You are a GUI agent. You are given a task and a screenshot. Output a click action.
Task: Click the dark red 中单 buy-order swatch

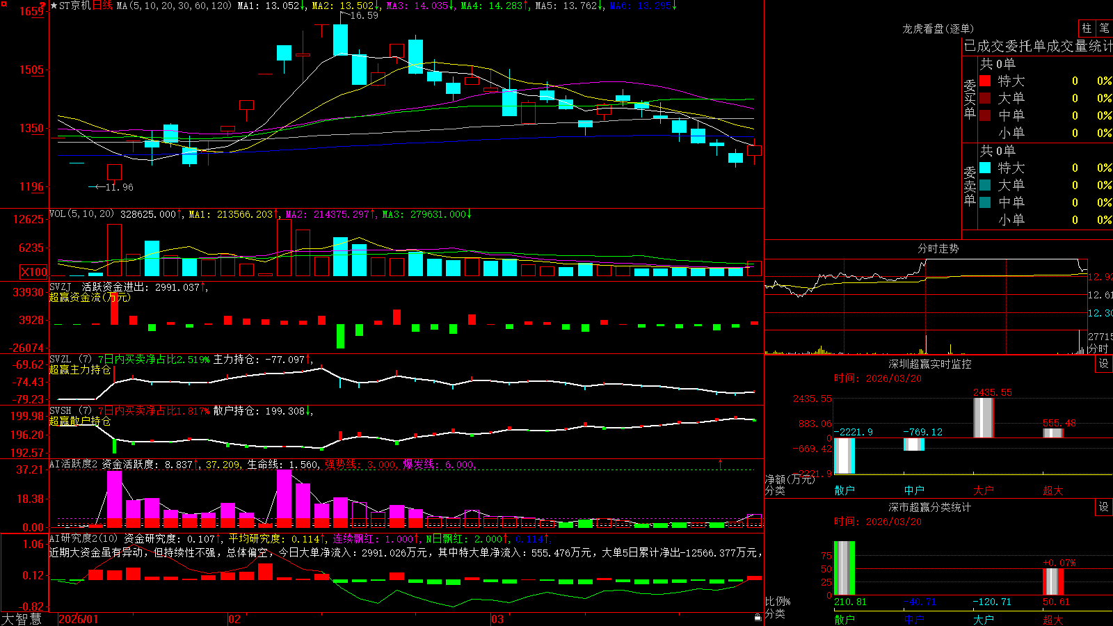click(x=985, y=115)
